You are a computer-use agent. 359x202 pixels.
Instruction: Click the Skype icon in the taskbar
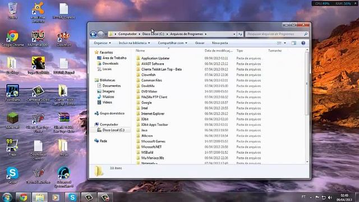click(72, 197)
